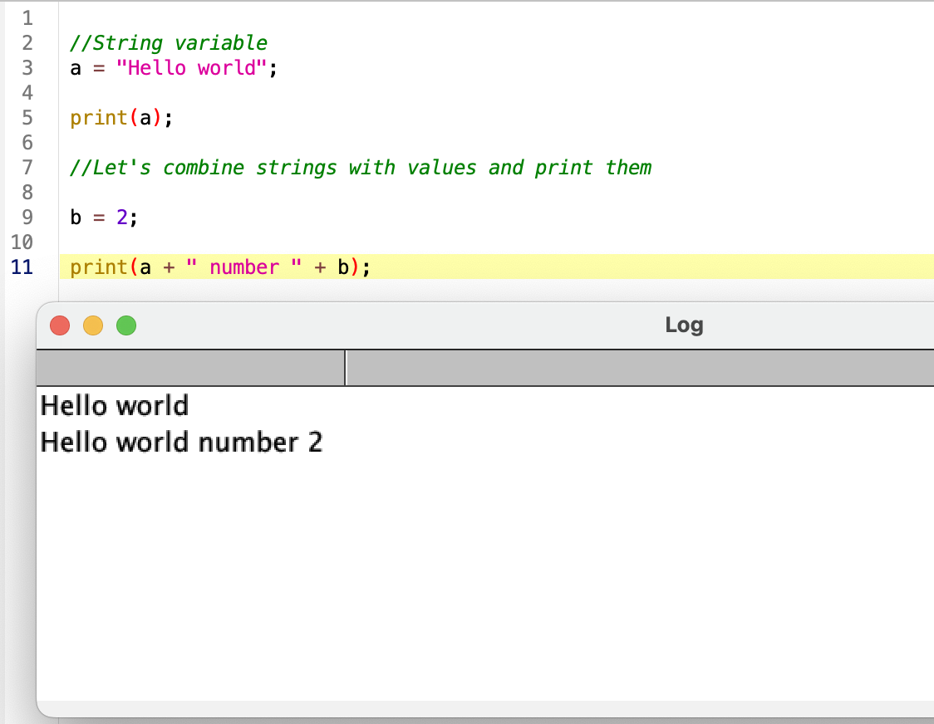This screenshot has width=934, height=724.
Task: Click the '//String variable' comment
Action: point(169,43)
